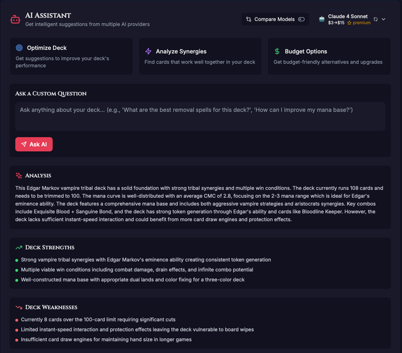This screenshot has height=353, width=402.
Task: Click the refresh icon beside Claude 4 Sonnet
Action: [x=376, y=19]
